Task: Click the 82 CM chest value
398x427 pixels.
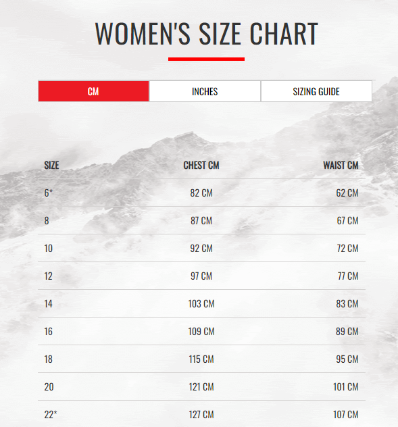Action: tap(201, 193)
